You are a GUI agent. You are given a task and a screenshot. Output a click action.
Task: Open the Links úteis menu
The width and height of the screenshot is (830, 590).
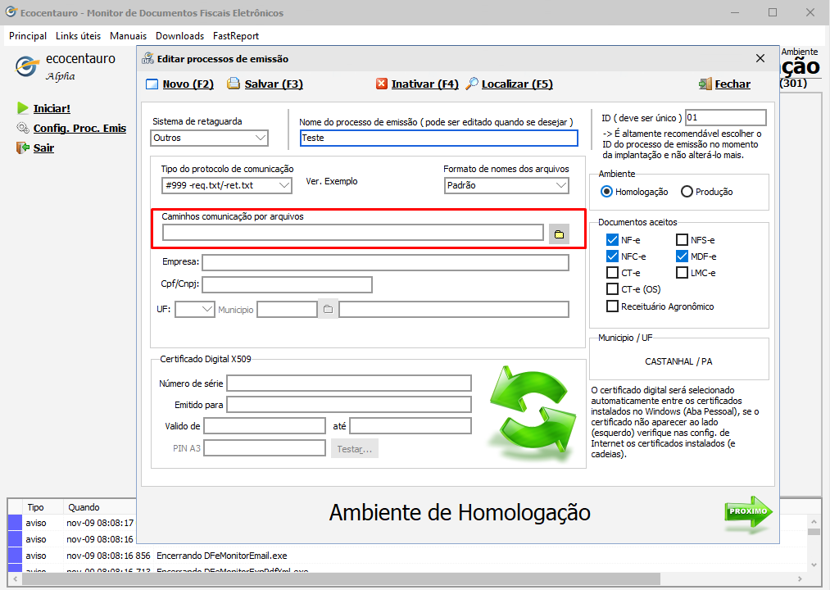[x=78, y=36]
